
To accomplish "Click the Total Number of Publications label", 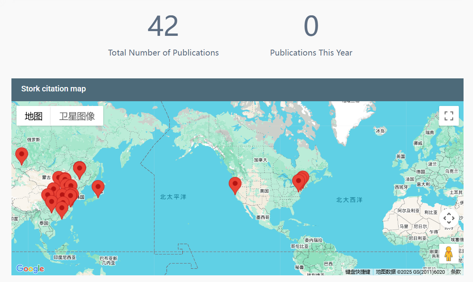I will click(163, 52).
